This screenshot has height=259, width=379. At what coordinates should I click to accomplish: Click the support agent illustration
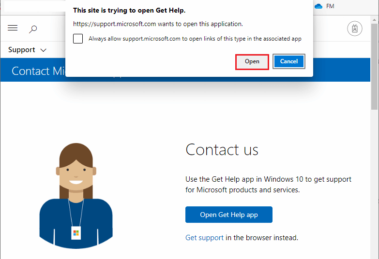coord(76,196)
